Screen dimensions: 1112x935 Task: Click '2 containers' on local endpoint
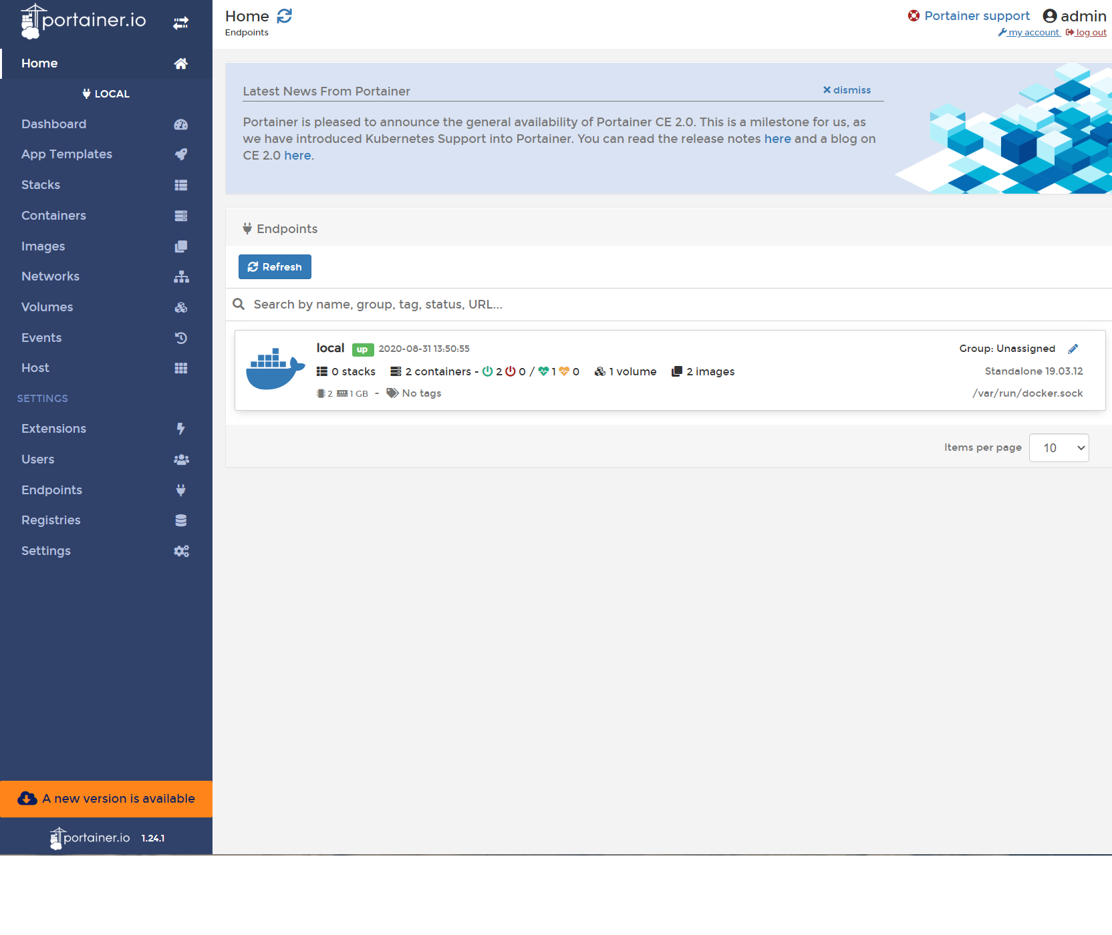click(x=431, y=372)
